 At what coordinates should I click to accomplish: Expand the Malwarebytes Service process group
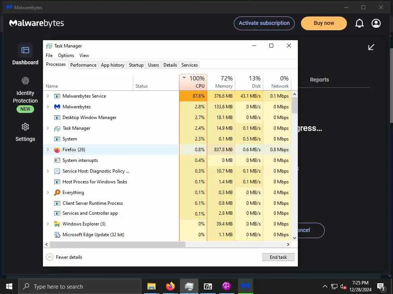(48, 96)
